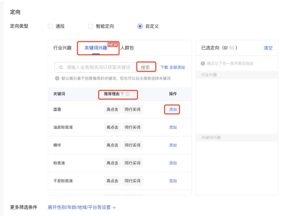Click the keyword 精华 cell

(57, 145)
